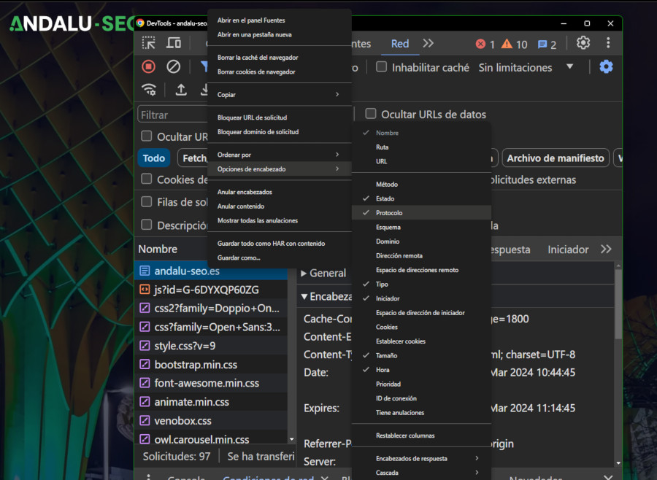Click the import HAR upload icon
This screenshot has height=480, width=657.
click(181, 90)
